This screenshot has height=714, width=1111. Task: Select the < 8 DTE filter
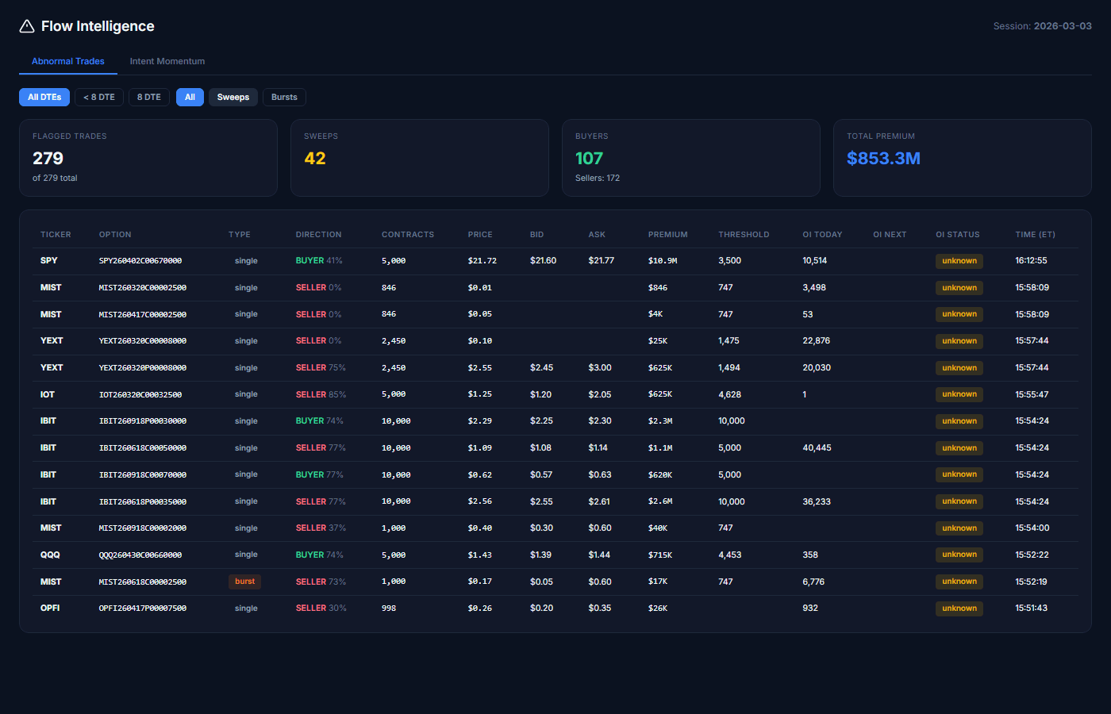point(98,97)
